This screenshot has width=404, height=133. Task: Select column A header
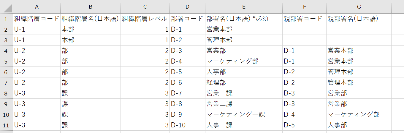[37, 7]
